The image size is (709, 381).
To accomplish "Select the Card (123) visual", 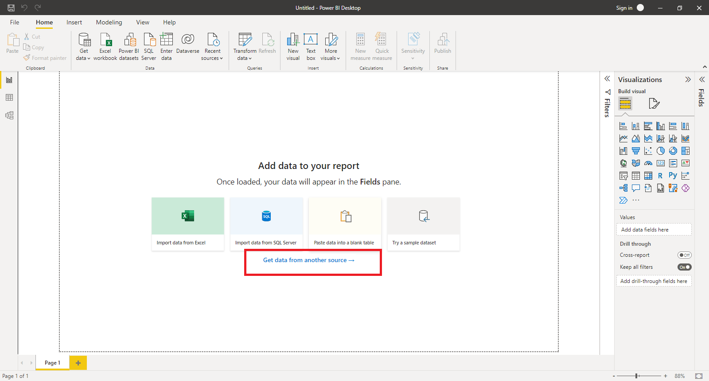I will point(660,163).
